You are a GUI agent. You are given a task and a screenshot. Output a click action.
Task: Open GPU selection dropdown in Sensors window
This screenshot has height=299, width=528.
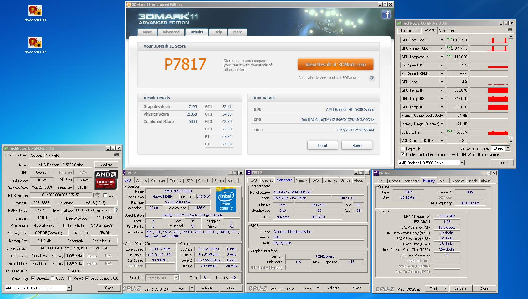(x=462, y=163)
